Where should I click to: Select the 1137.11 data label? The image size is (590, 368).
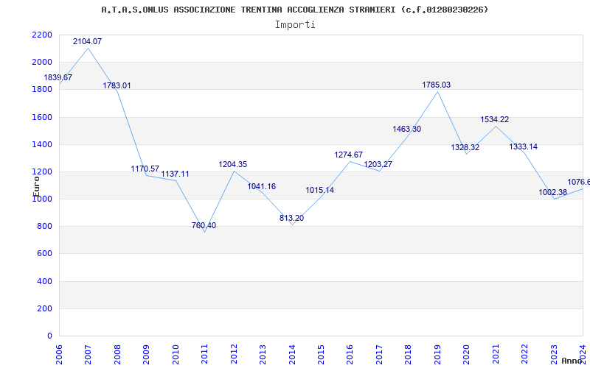[x=176, y=174]
